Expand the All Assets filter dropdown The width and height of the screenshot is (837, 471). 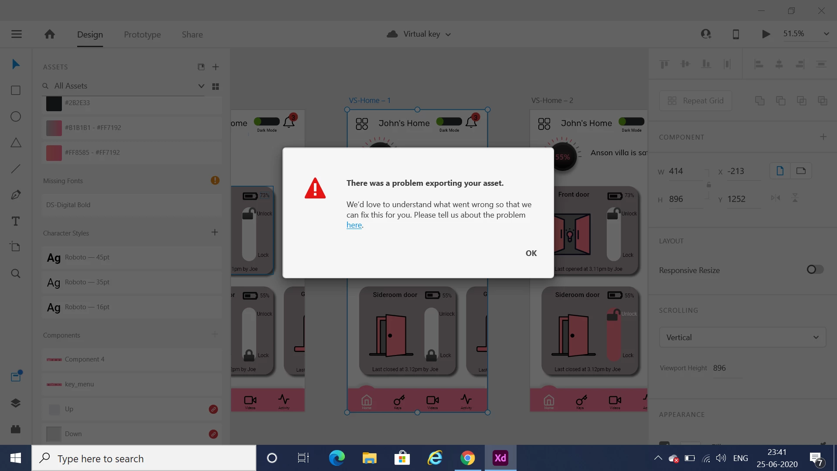coord(201,86)
